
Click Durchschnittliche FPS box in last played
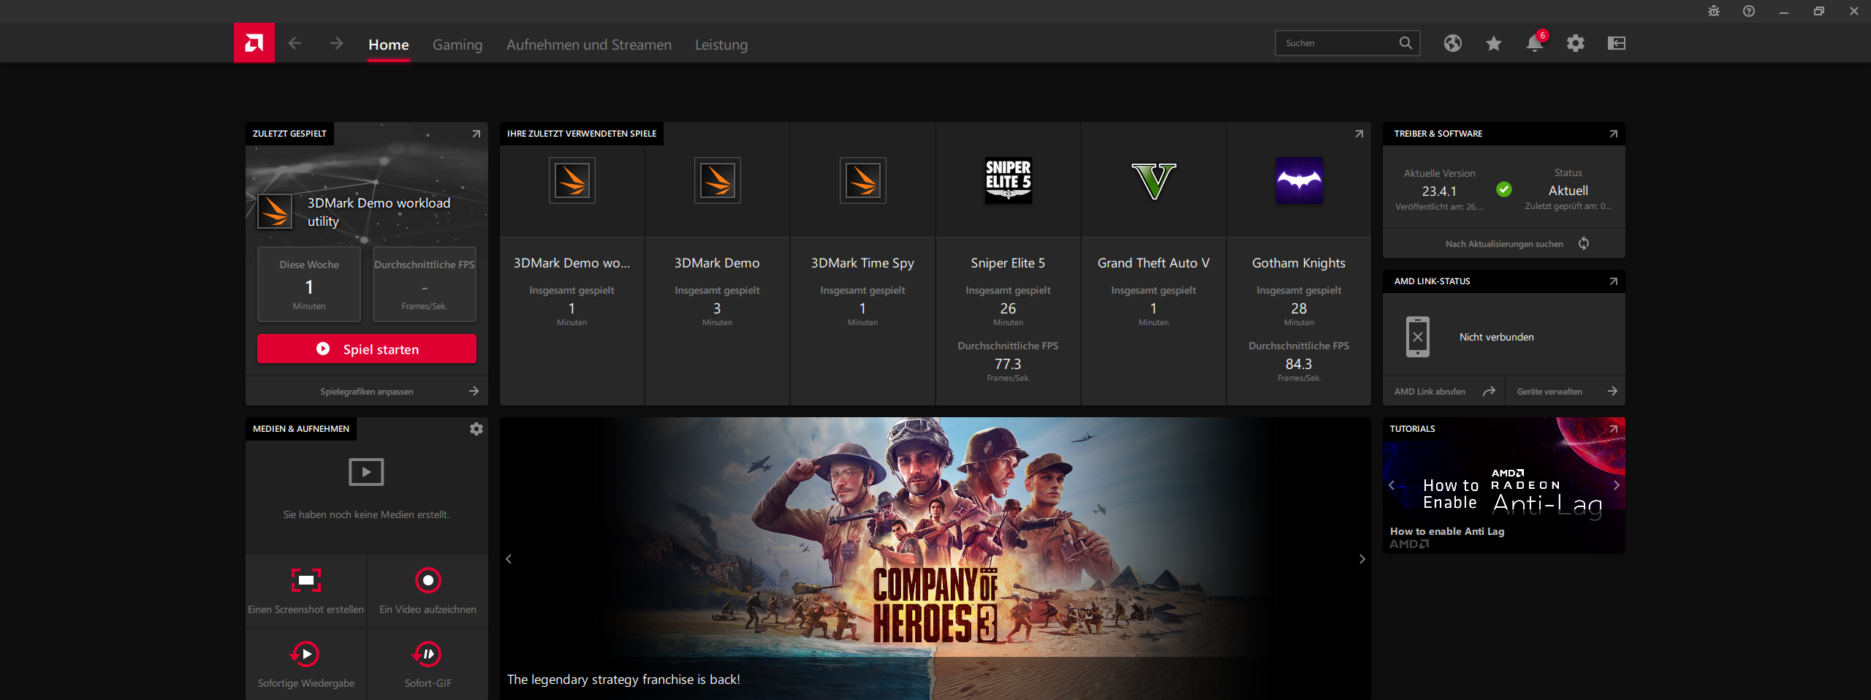[425, 284]
